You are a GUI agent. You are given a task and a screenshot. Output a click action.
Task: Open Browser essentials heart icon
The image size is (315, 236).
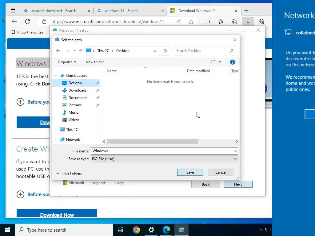[261, 22]
